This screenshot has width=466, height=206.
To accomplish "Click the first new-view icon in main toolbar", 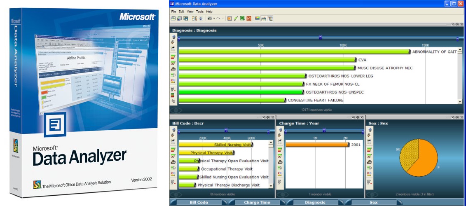I will 173,19.
